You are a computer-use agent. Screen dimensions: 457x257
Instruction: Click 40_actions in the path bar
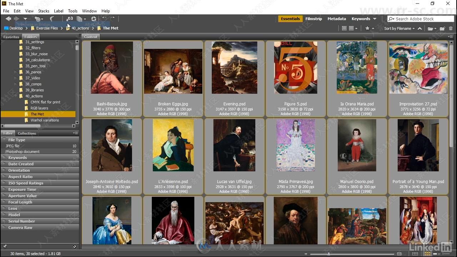(80, 28)
